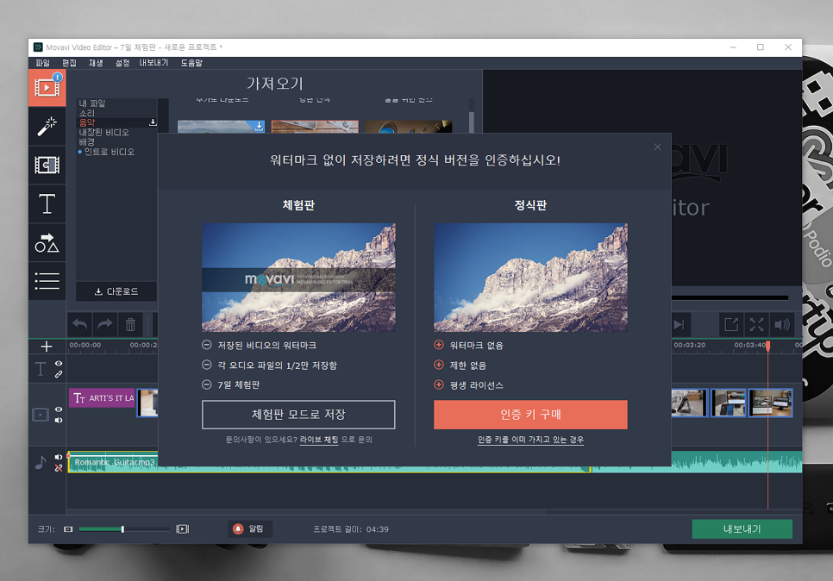Click the green 내보내기 export button
Image resolution: width=833 pixels, height=581 pixels.
pyautogui.click(x=742, y=529)
